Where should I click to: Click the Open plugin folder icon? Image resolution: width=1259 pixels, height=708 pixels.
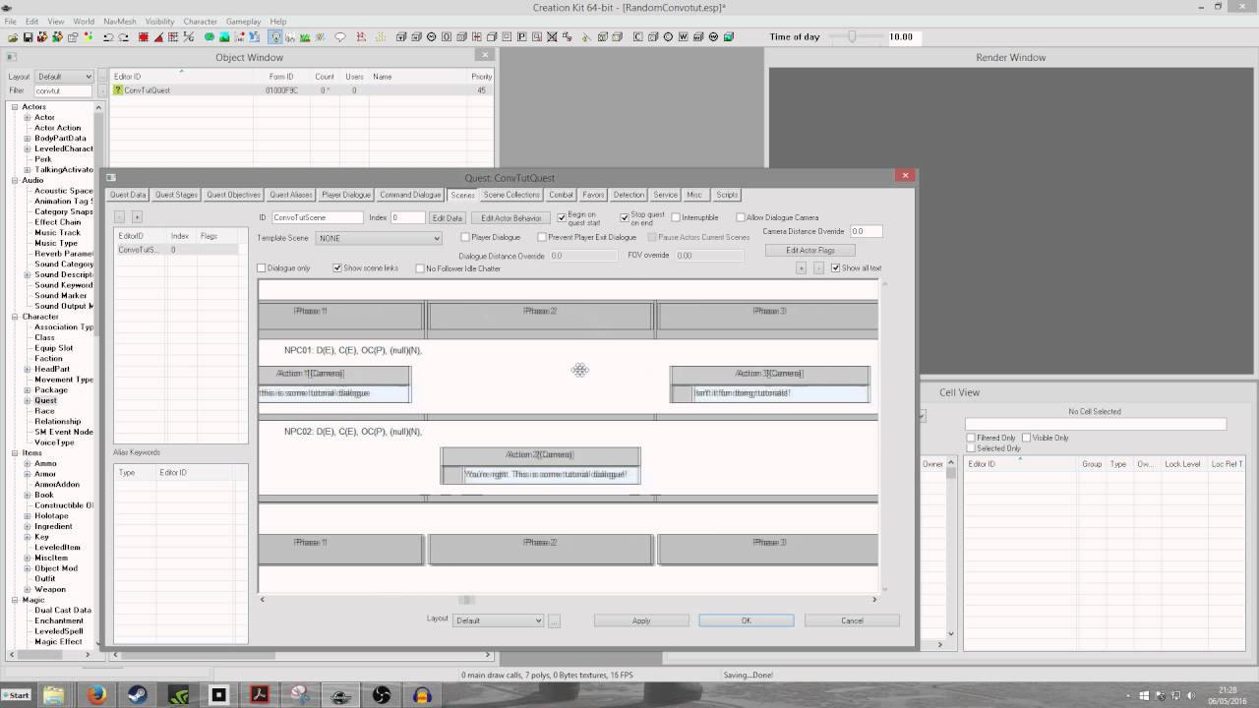pyautogui.click(x=13, y=37)
